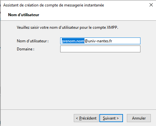Image resolution: width=156 pixels, height=126 pixels.
Task: Click blank space after the username text
Action: (x=126, y=41)
